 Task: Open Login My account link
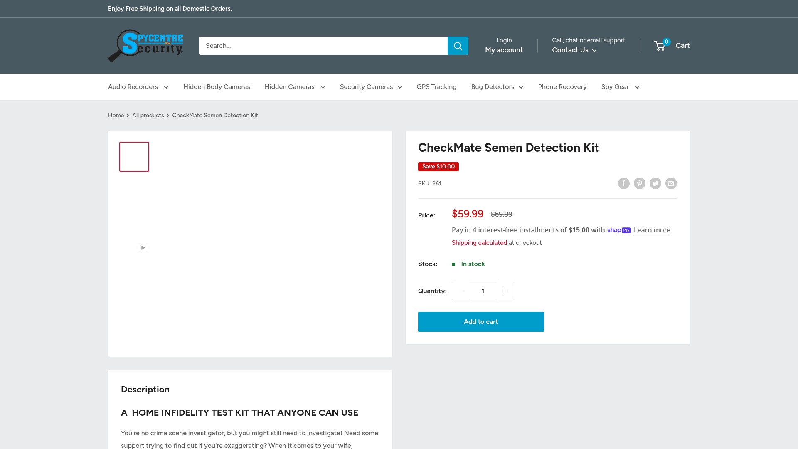[504, 45]
